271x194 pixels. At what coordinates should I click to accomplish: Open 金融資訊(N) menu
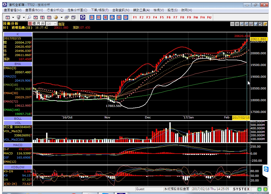[x=121, y=10]
